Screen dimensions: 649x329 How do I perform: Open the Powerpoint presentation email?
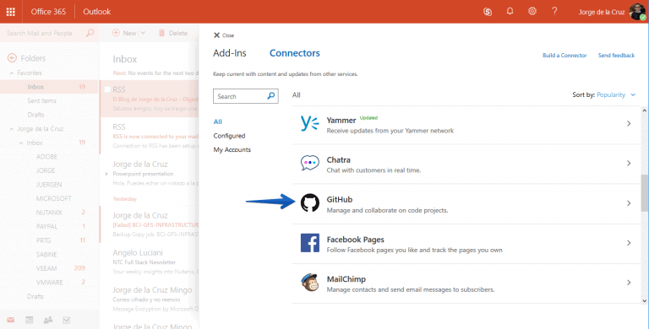click(x=150, y=173)
